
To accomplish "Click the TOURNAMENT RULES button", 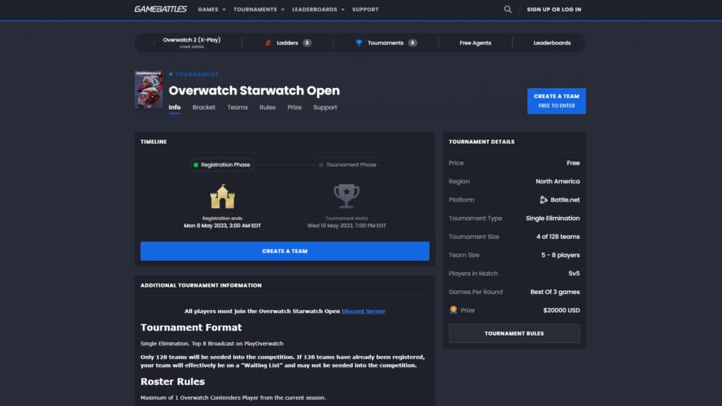I will pos(514,333).
